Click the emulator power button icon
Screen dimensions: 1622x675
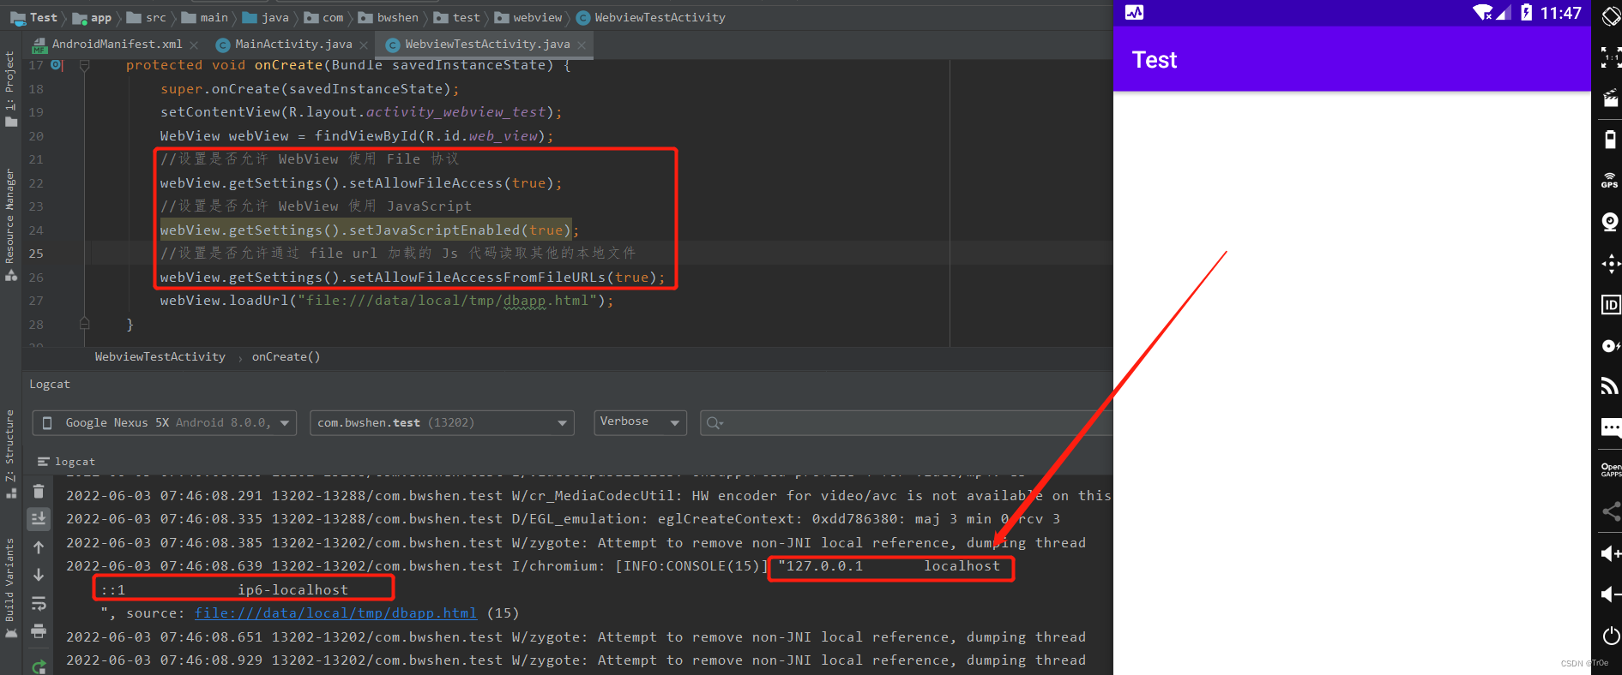click(1611, 636)
